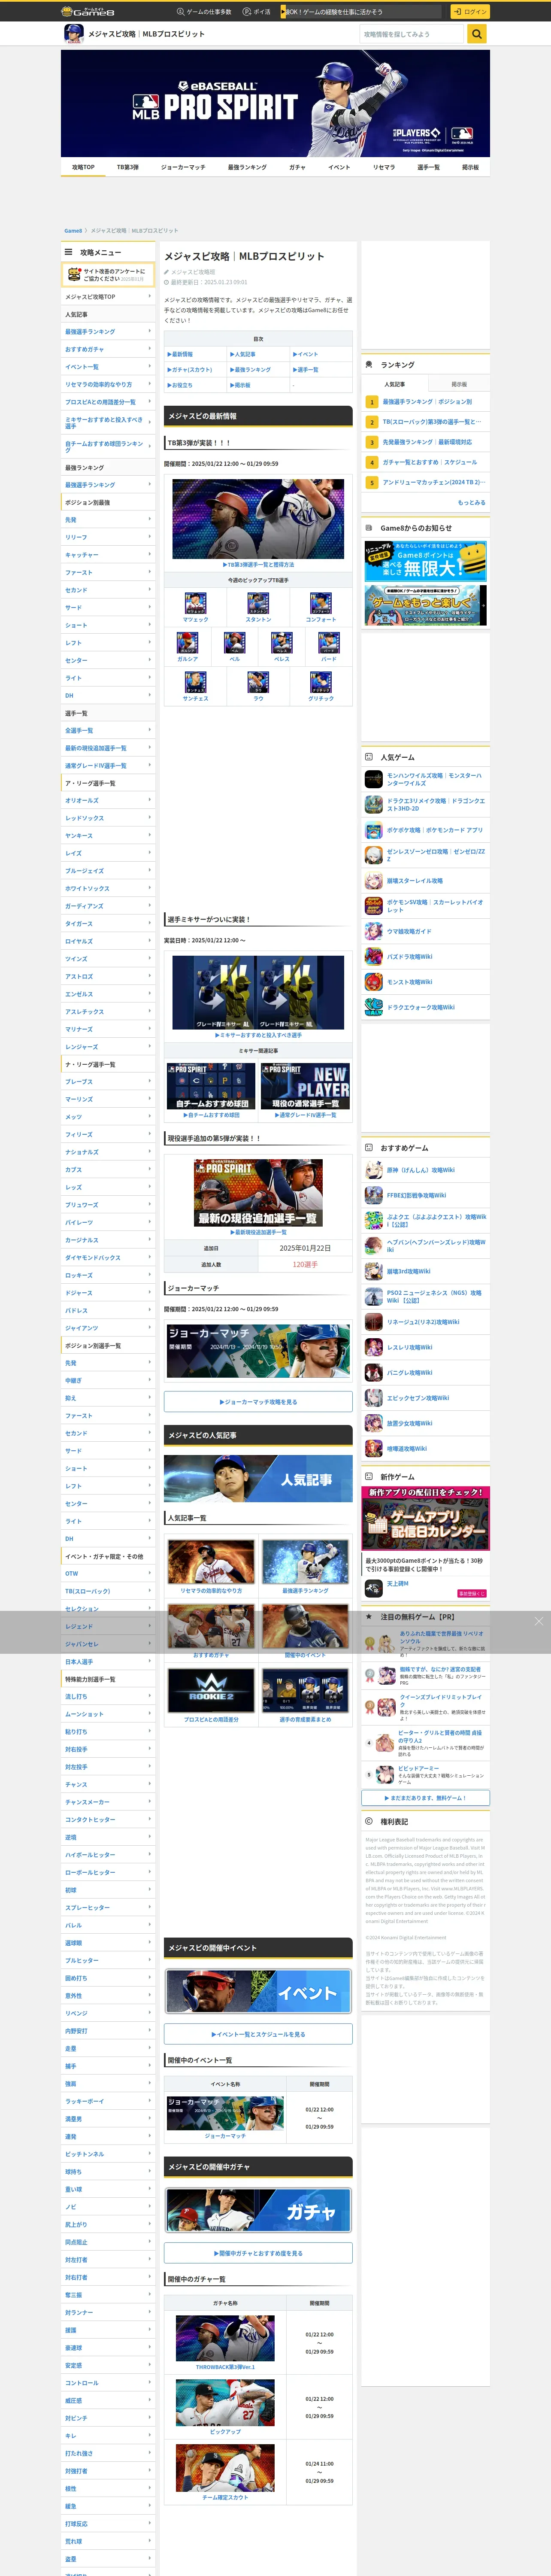Expand the ヤンキース sidebar row arrow

(x=150, y=835)
